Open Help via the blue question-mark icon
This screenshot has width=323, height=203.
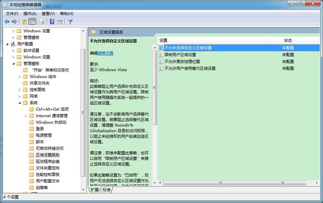[x=52, y=21]
